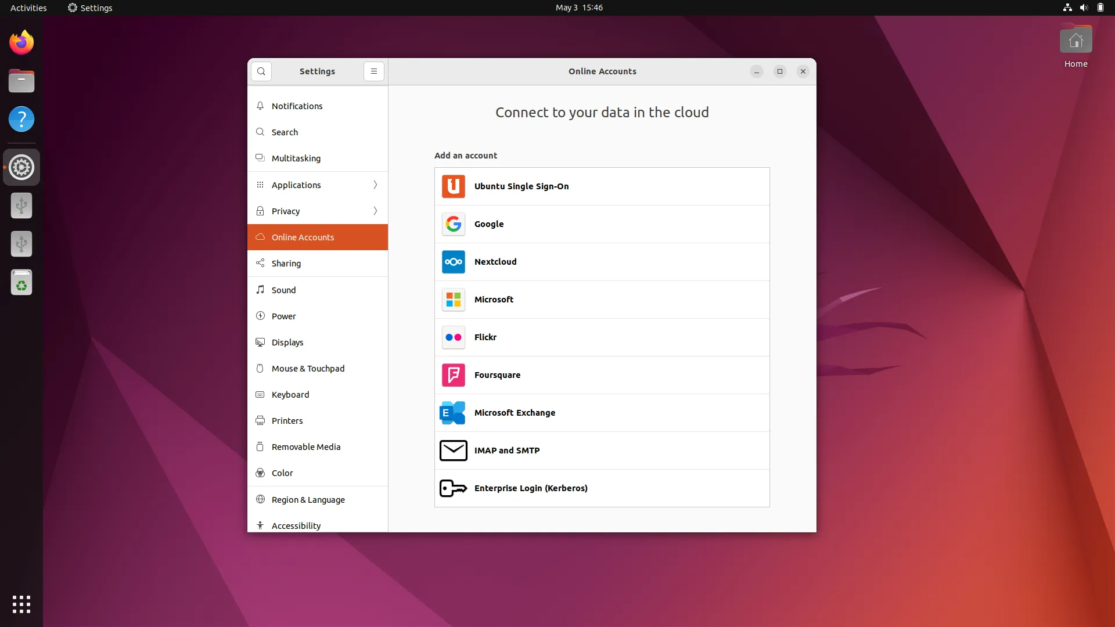Expand the Applications submenu chevron
Viewport: 1115px width, 627px height.
click(x=375, y=185)
